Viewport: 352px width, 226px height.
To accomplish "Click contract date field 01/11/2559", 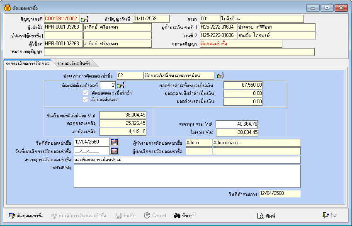I will (151, 19).
